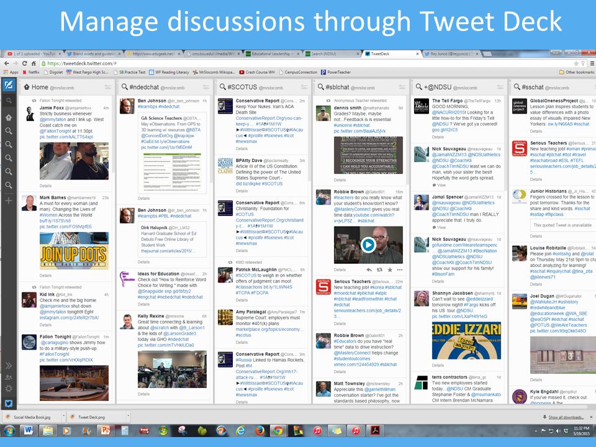Open Netflix bookmark
Image resolution: width=596 pixels, height=447 pixels.
31,72
